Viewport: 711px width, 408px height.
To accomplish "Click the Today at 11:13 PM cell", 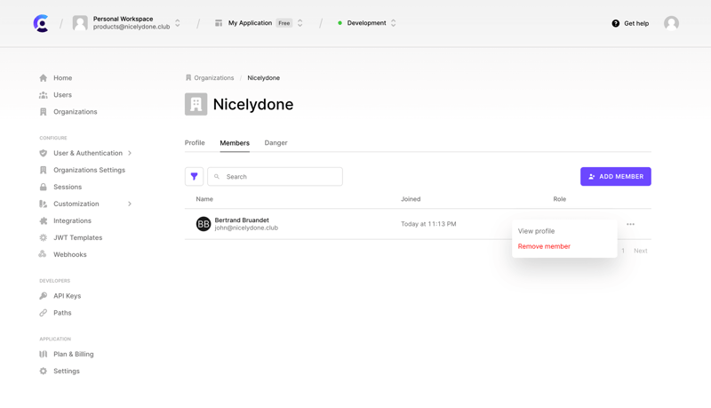I will [428, 224].
